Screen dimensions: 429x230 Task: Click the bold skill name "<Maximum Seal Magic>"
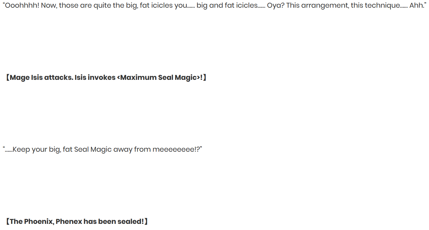(158, 78)
